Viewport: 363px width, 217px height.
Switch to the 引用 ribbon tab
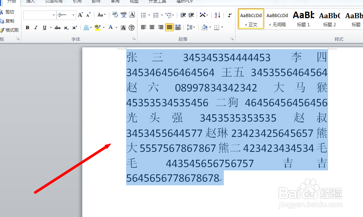pos(77,1)
